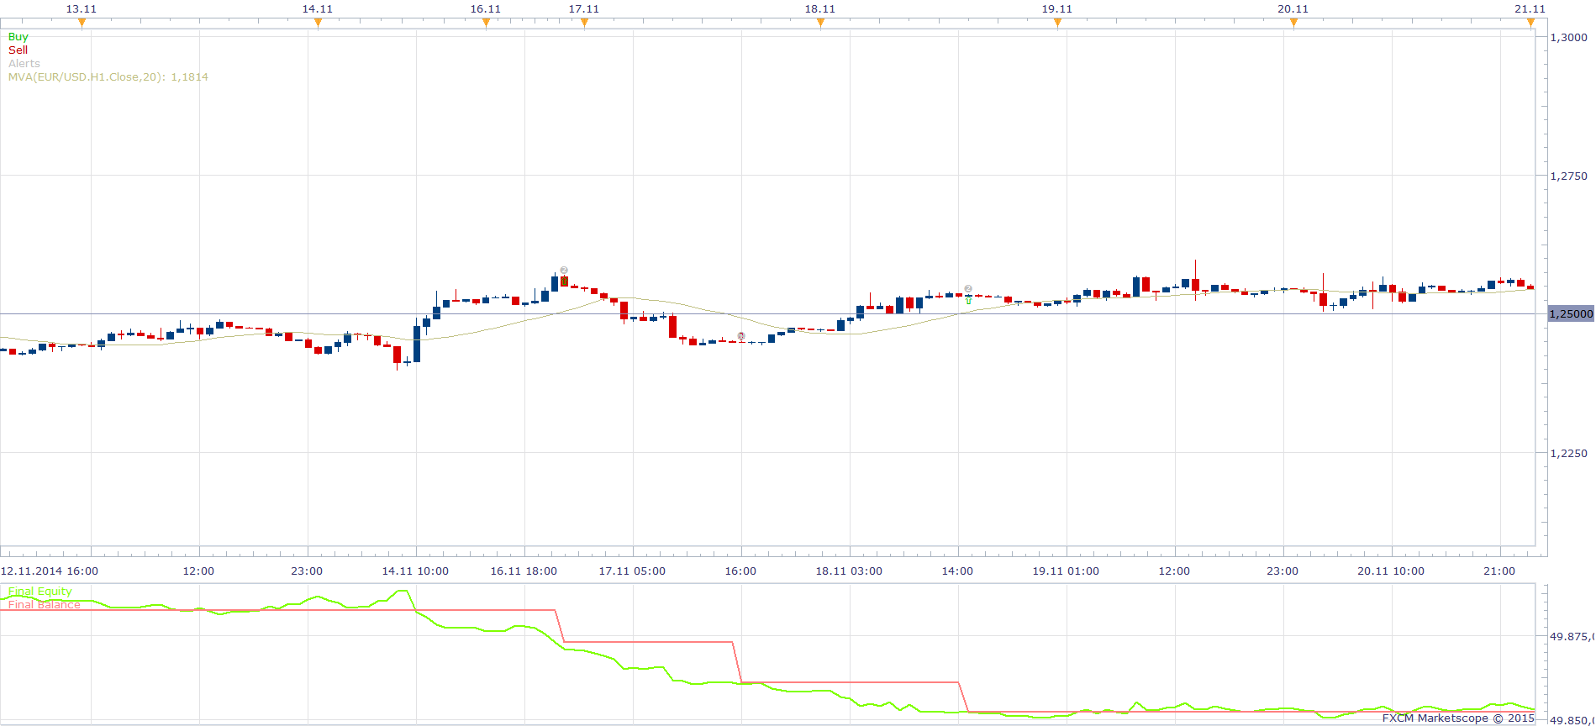Click the numbered trade badge above 17.11 peak

pos(564,271)
